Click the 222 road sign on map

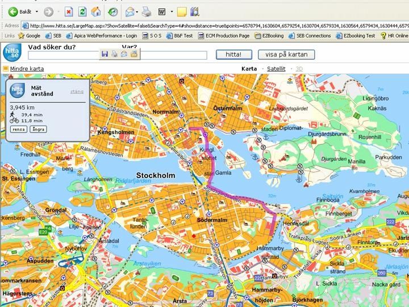[x=390, y=222]
